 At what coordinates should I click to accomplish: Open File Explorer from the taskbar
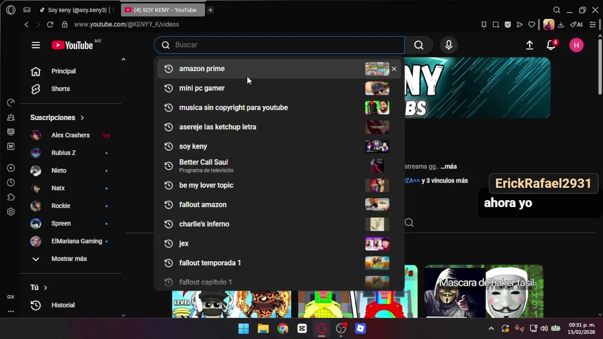[263, 329]
